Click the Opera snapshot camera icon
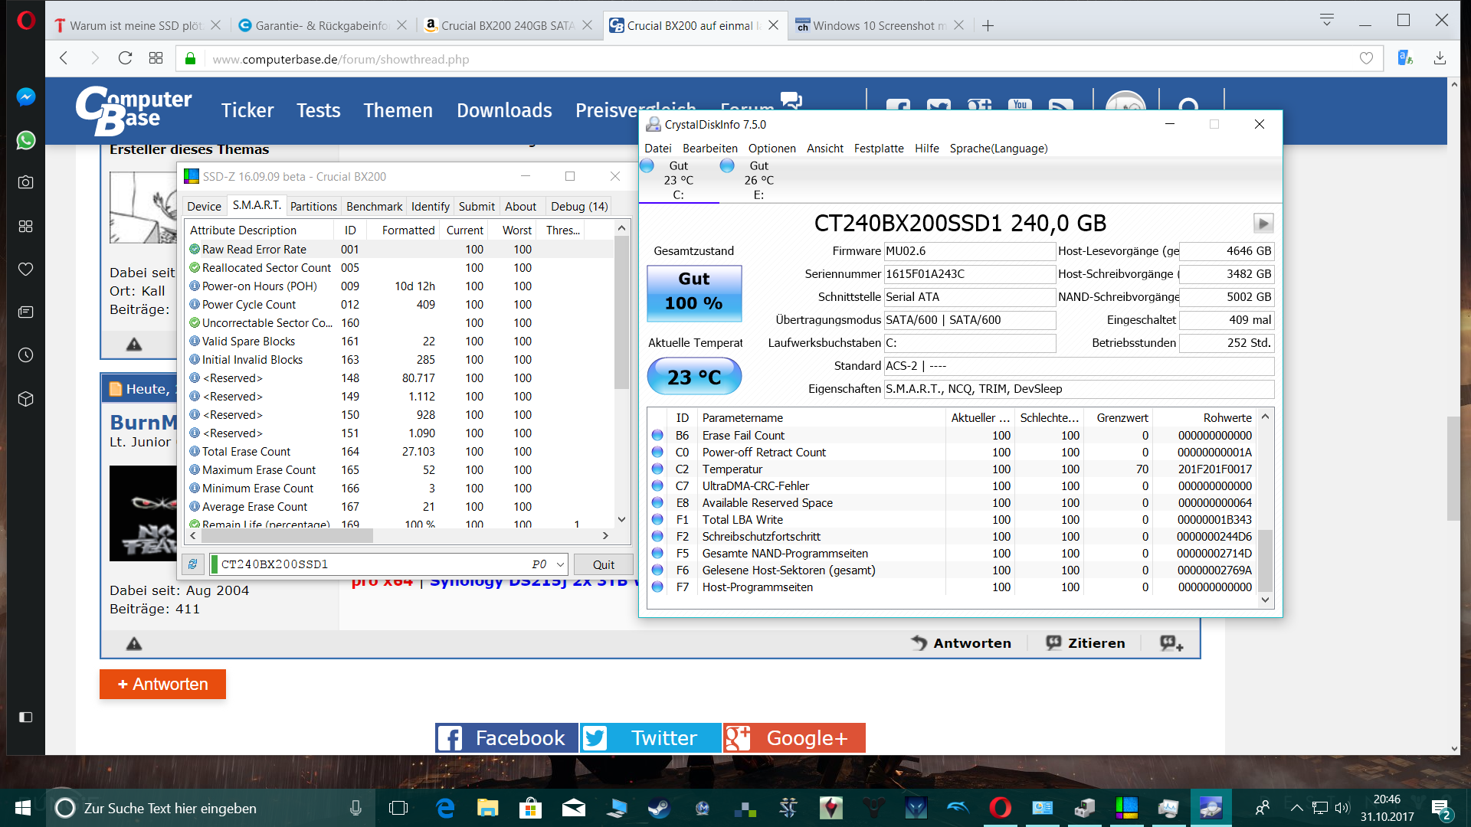This screenshot has width=1471, height=827. coord(25,182)
